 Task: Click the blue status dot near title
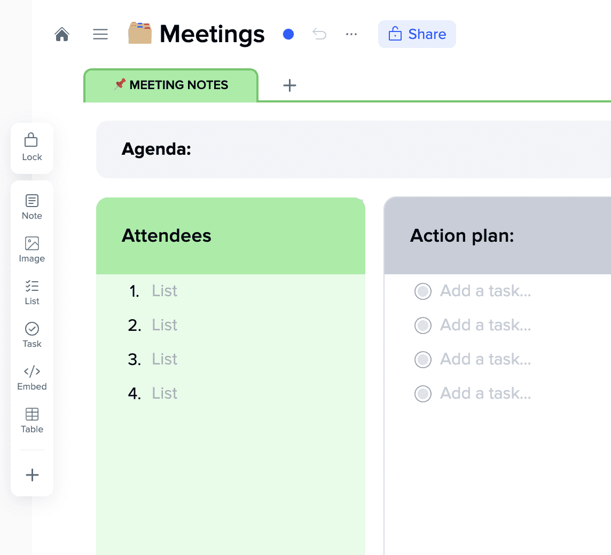288,34
